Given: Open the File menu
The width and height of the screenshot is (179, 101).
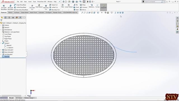Looking at the screenshot, I should [x=18, y=2].
